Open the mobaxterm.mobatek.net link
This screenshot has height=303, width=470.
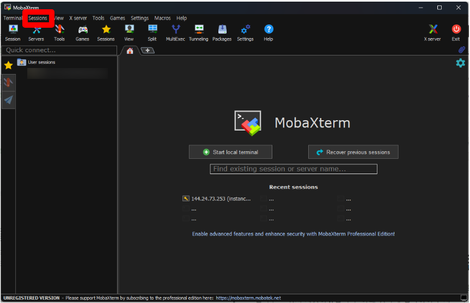[x=248, y=298]
